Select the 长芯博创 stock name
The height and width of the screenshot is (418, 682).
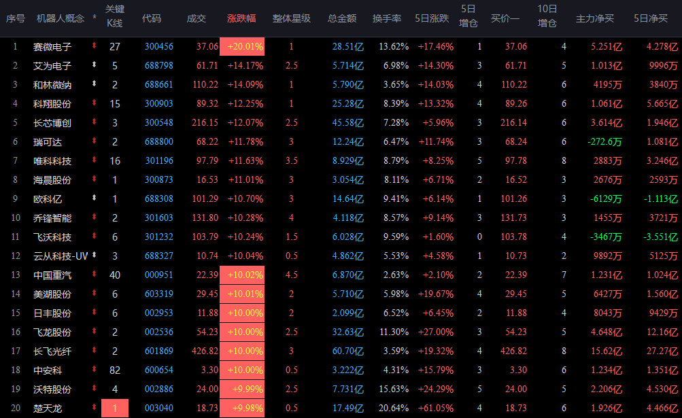coord(52,123)
